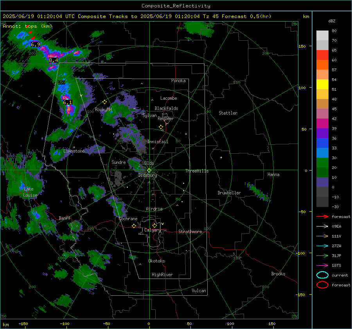Select the cyan 27ZW arrow legend icon

322,246
